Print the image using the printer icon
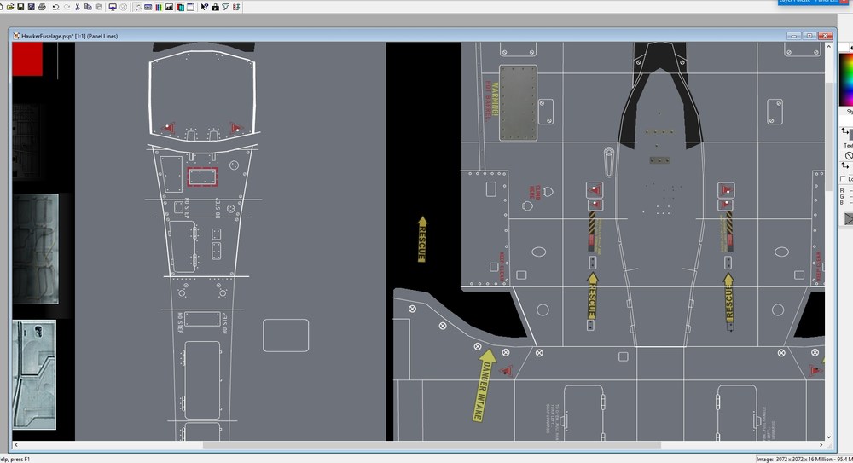The width and height of the screenshot is (853, 463). 42,7
